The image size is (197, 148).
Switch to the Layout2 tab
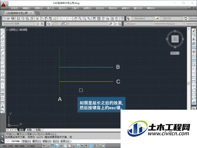[x=38, y=130]
